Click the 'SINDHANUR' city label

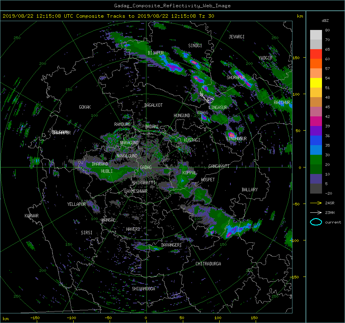click(236, 139)
